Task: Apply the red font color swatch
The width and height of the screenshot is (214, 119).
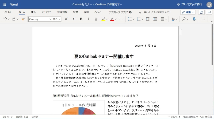Action: [x=112, y=19]
